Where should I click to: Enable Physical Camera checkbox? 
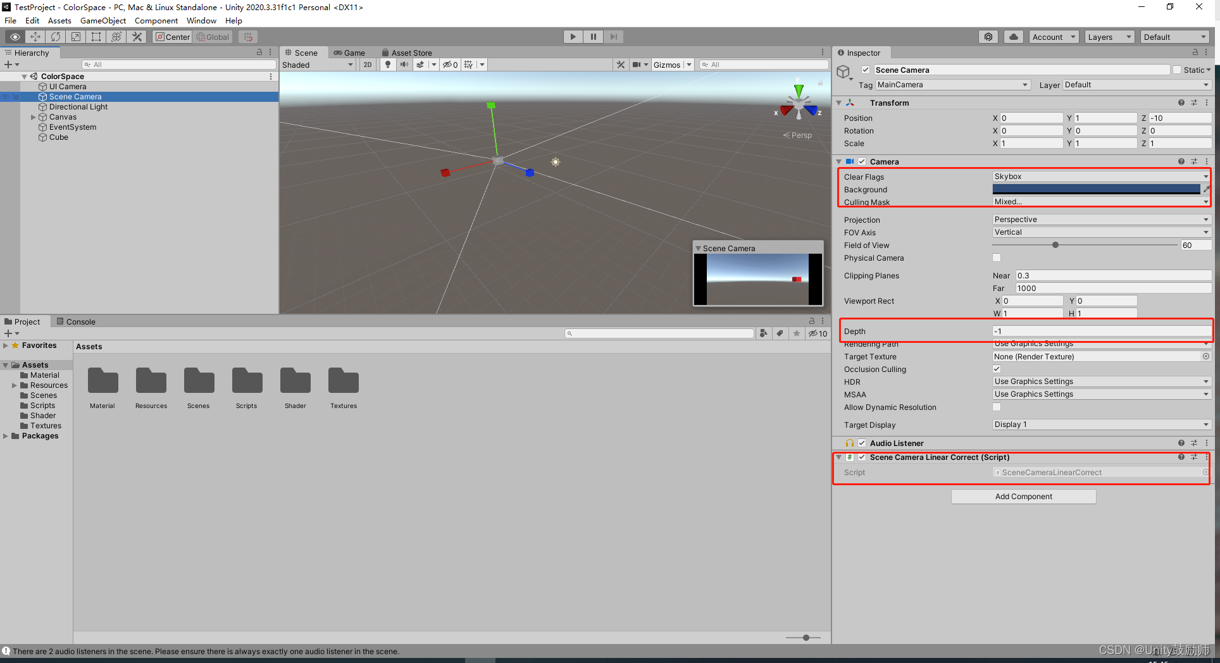coord(997,257)
